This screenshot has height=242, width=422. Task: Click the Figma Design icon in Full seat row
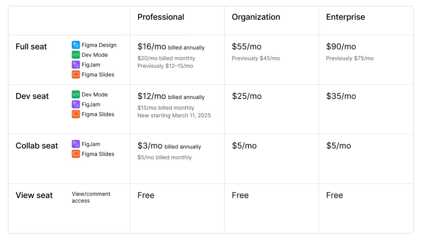click(76, 45)
